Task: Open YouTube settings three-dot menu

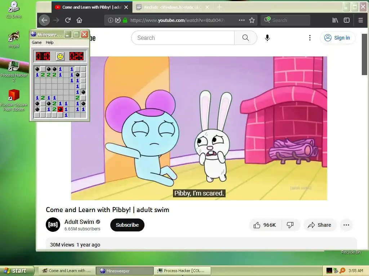Action: 310,37
